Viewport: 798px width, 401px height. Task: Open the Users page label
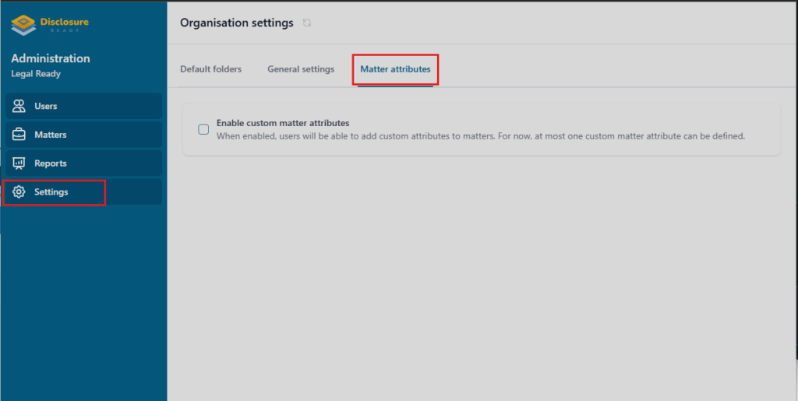click(46, 106)
